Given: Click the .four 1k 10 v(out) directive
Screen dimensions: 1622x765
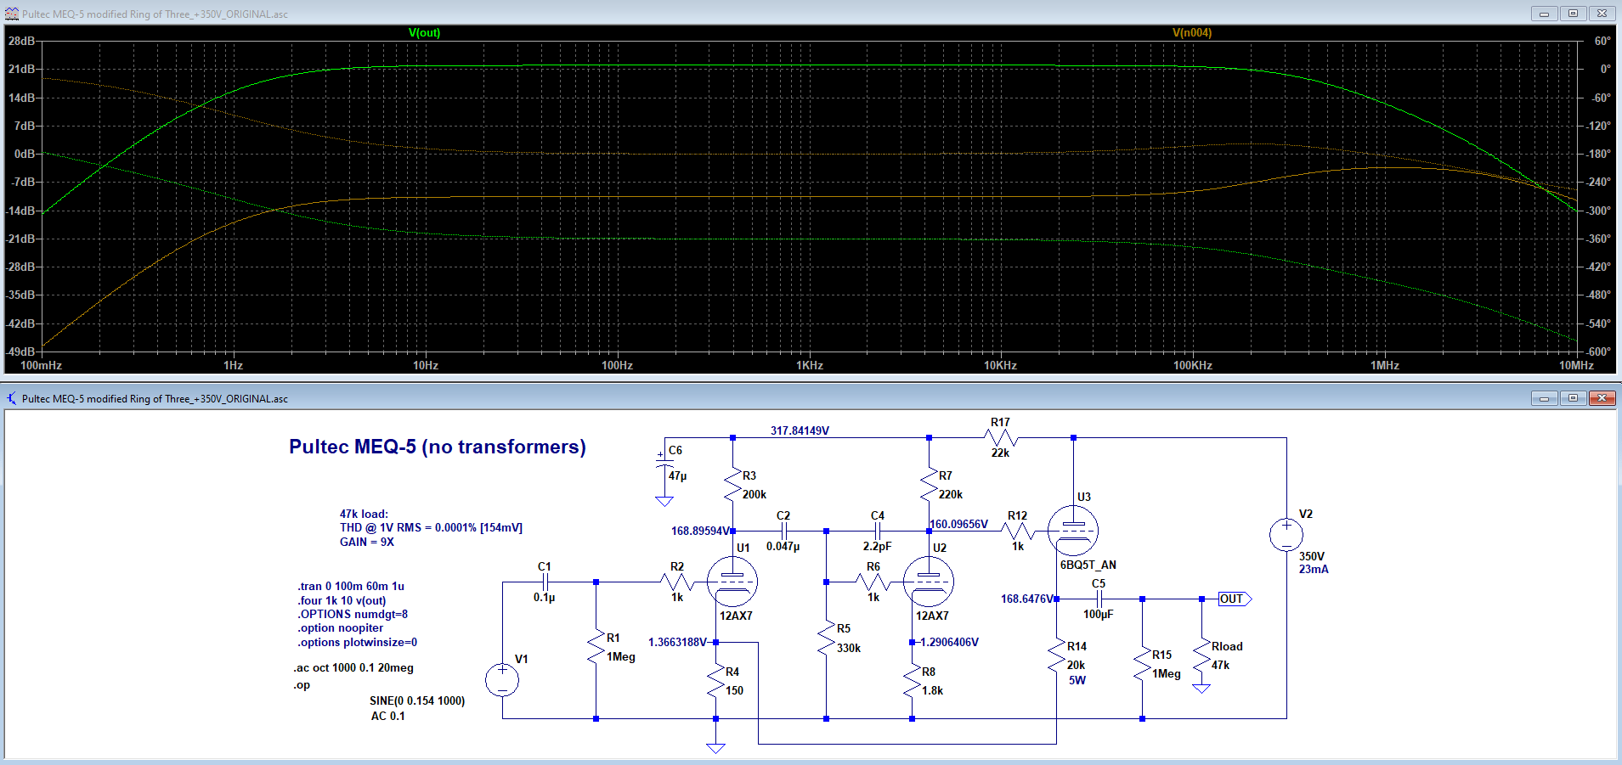Looking at the screenshot, I should pyautogui.click(x=342, y=600).
